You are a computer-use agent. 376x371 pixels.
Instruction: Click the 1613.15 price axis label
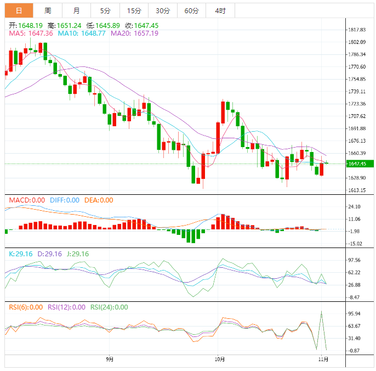(357, 190)
